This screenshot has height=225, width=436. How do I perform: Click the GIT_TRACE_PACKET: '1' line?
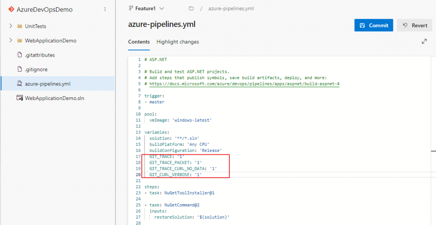click(176, 162)
